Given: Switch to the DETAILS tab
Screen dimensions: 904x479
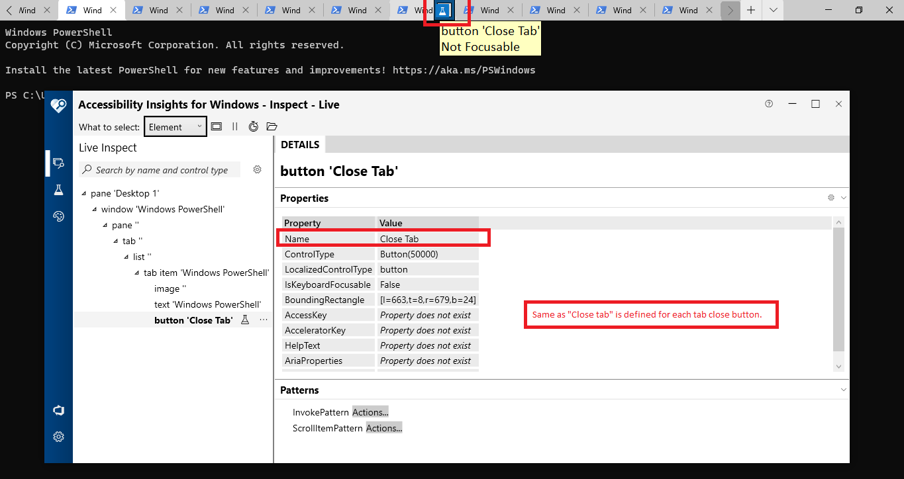Looking at the screenshot, I should coord(300,144).
